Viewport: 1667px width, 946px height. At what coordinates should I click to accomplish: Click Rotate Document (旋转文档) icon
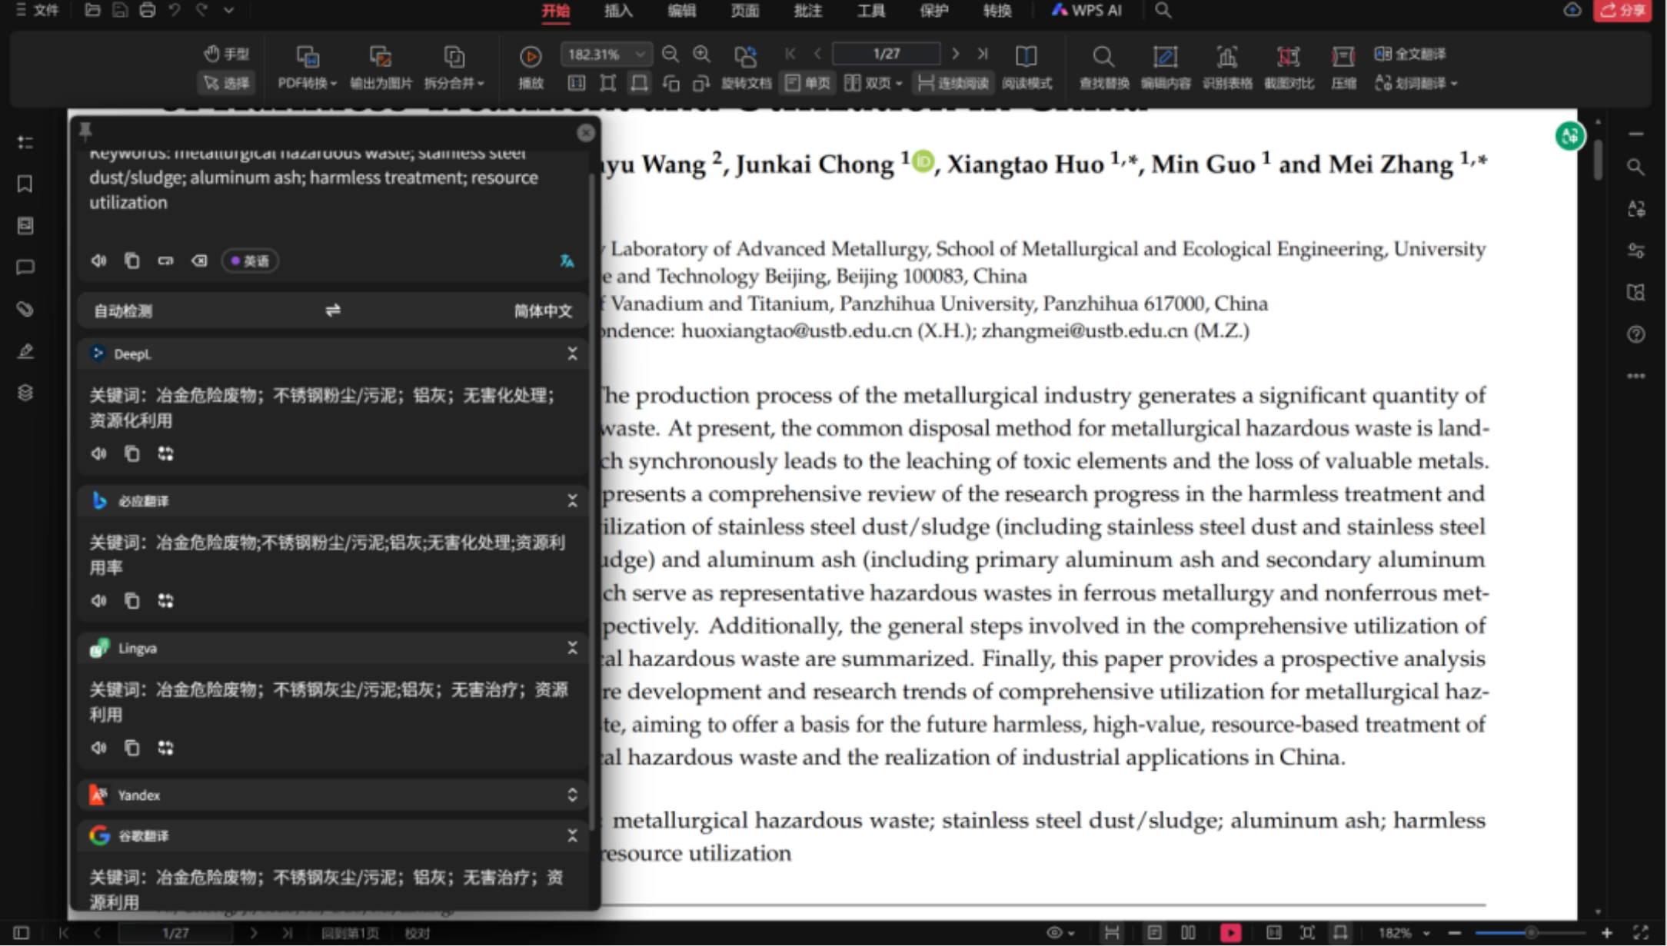746,68
